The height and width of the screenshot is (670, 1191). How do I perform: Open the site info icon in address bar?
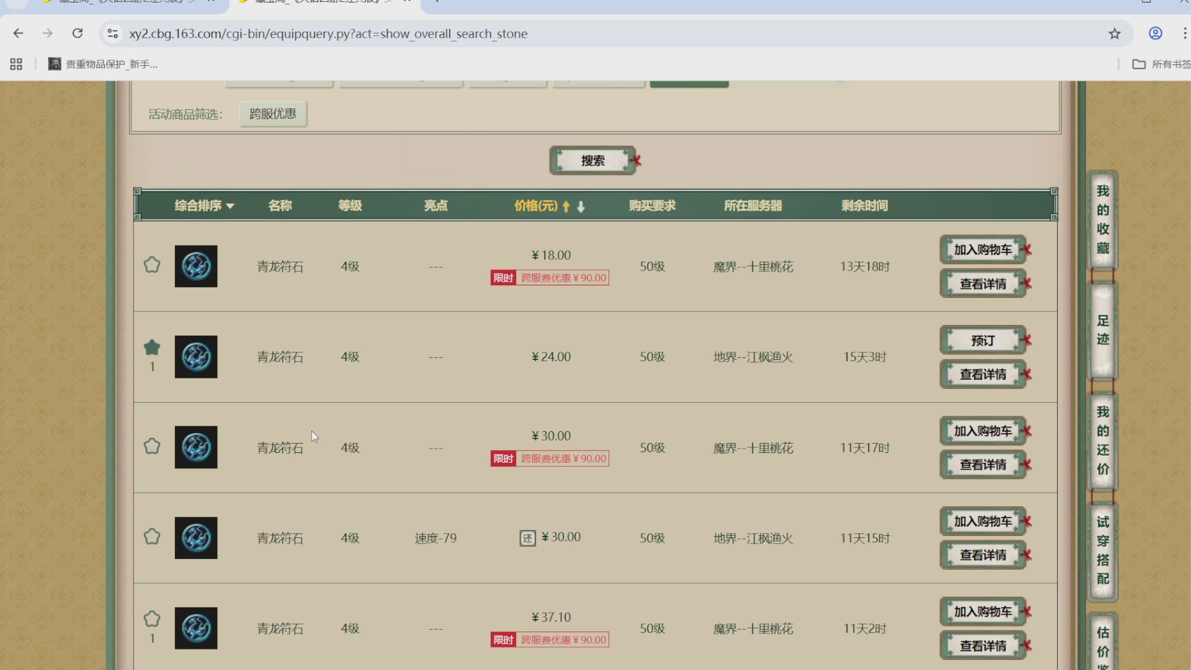113,33
